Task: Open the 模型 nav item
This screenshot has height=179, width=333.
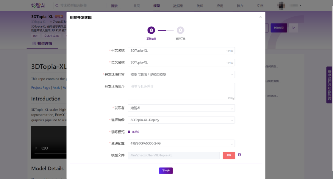Action: tap(156, 6)
